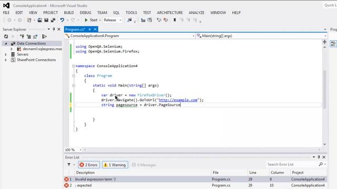
Task: Select the Servers tree item
Action: click(x=23, y=55)
